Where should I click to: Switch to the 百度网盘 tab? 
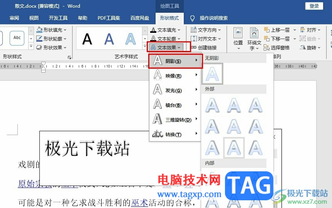139,18
